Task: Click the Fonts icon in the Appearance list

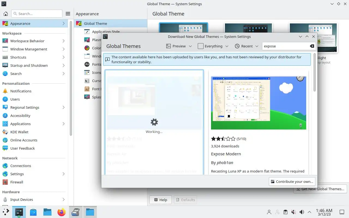Action: (x=87, y=64)
